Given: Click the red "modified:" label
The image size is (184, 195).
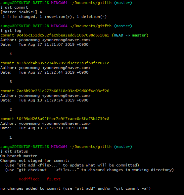Looking at the screenshot, I should point(29,179).
